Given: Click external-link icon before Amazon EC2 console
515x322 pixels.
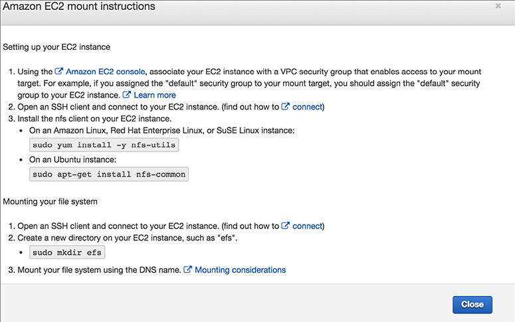Looking at the screenshot, I should pos(59,71).
